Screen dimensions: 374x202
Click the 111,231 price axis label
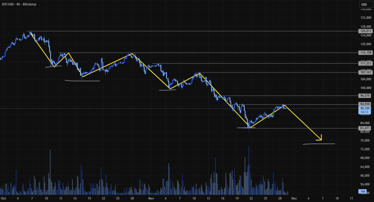coord(366,63)
